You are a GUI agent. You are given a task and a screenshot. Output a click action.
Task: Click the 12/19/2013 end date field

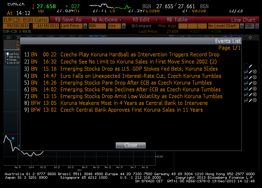(46, 26)
